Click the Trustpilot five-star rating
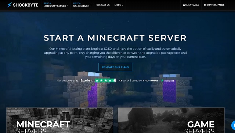The height and width of the screenshot is (133, 235). (x=106, y=80)
